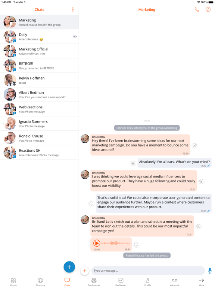React to the 'Absolutely! I'm all ears' message
This screenshot has height=287, width=215.
pyautogui.click(x=133, y=163)
